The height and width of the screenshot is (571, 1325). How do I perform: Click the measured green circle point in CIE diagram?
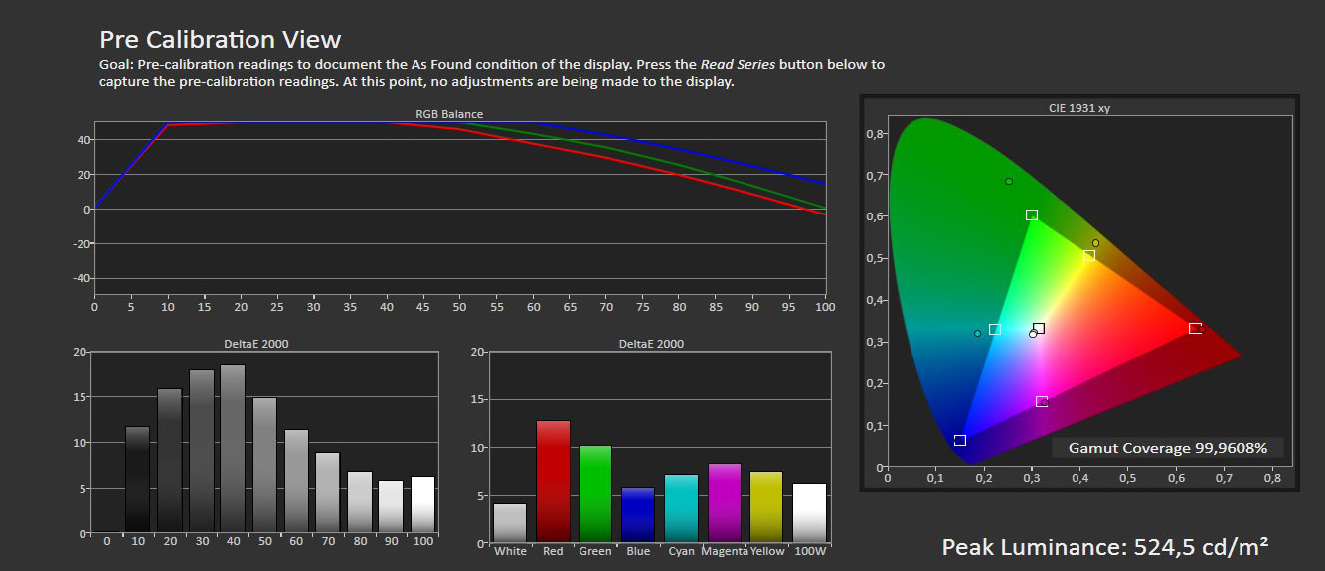[1009, 182]
